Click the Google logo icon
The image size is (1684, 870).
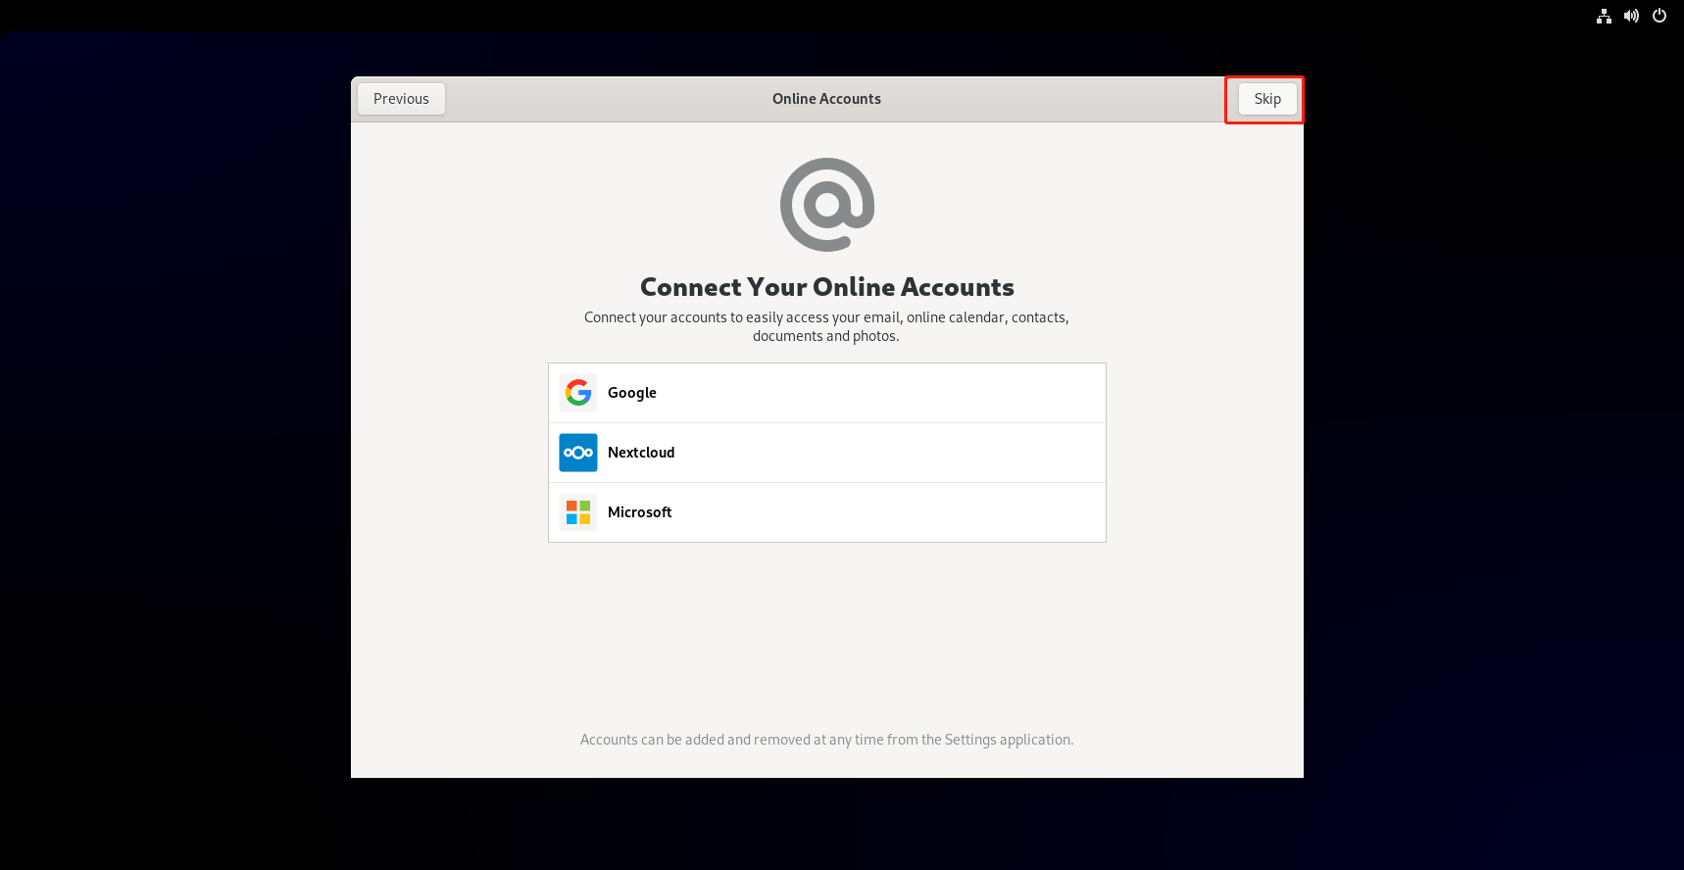pos(578,393)
